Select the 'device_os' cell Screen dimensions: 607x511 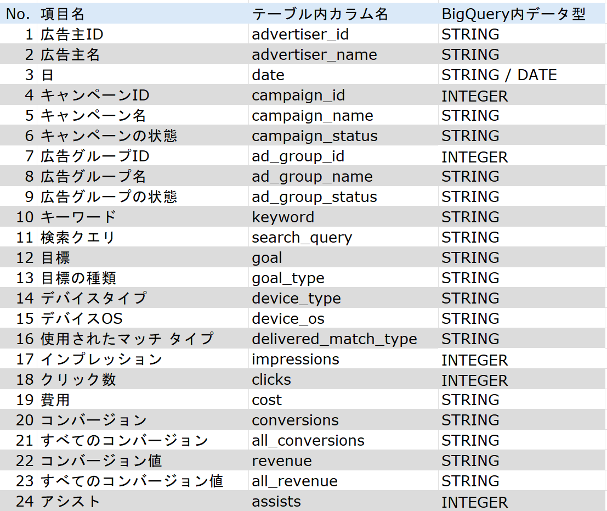tap(343, 318)
